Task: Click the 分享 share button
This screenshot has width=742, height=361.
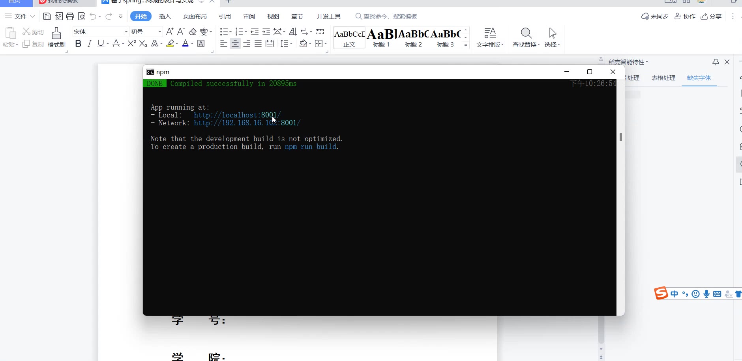Action: point(711,16)
